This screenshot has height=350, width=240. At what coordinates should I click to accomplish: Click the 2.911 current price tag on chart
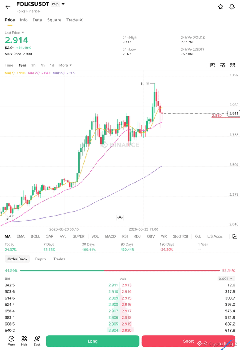[234, 114]
